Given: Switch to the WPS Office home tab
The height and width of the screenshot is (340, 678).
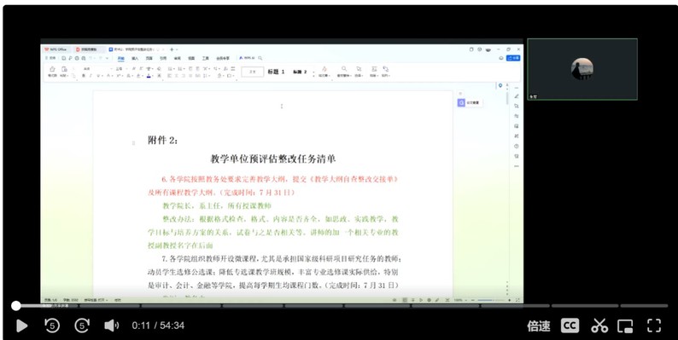Looking at the screenshot, I should 57,49.
